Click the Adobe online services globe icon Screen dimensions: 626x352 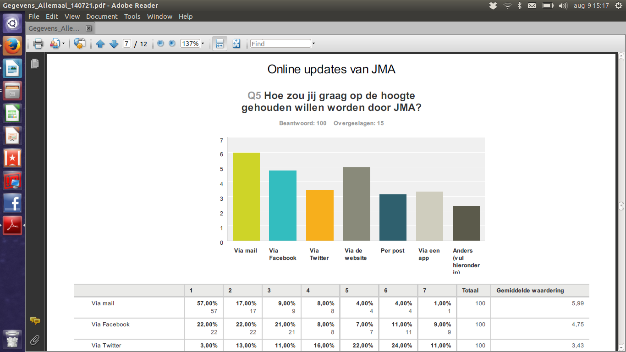click(x=80, y=44)
